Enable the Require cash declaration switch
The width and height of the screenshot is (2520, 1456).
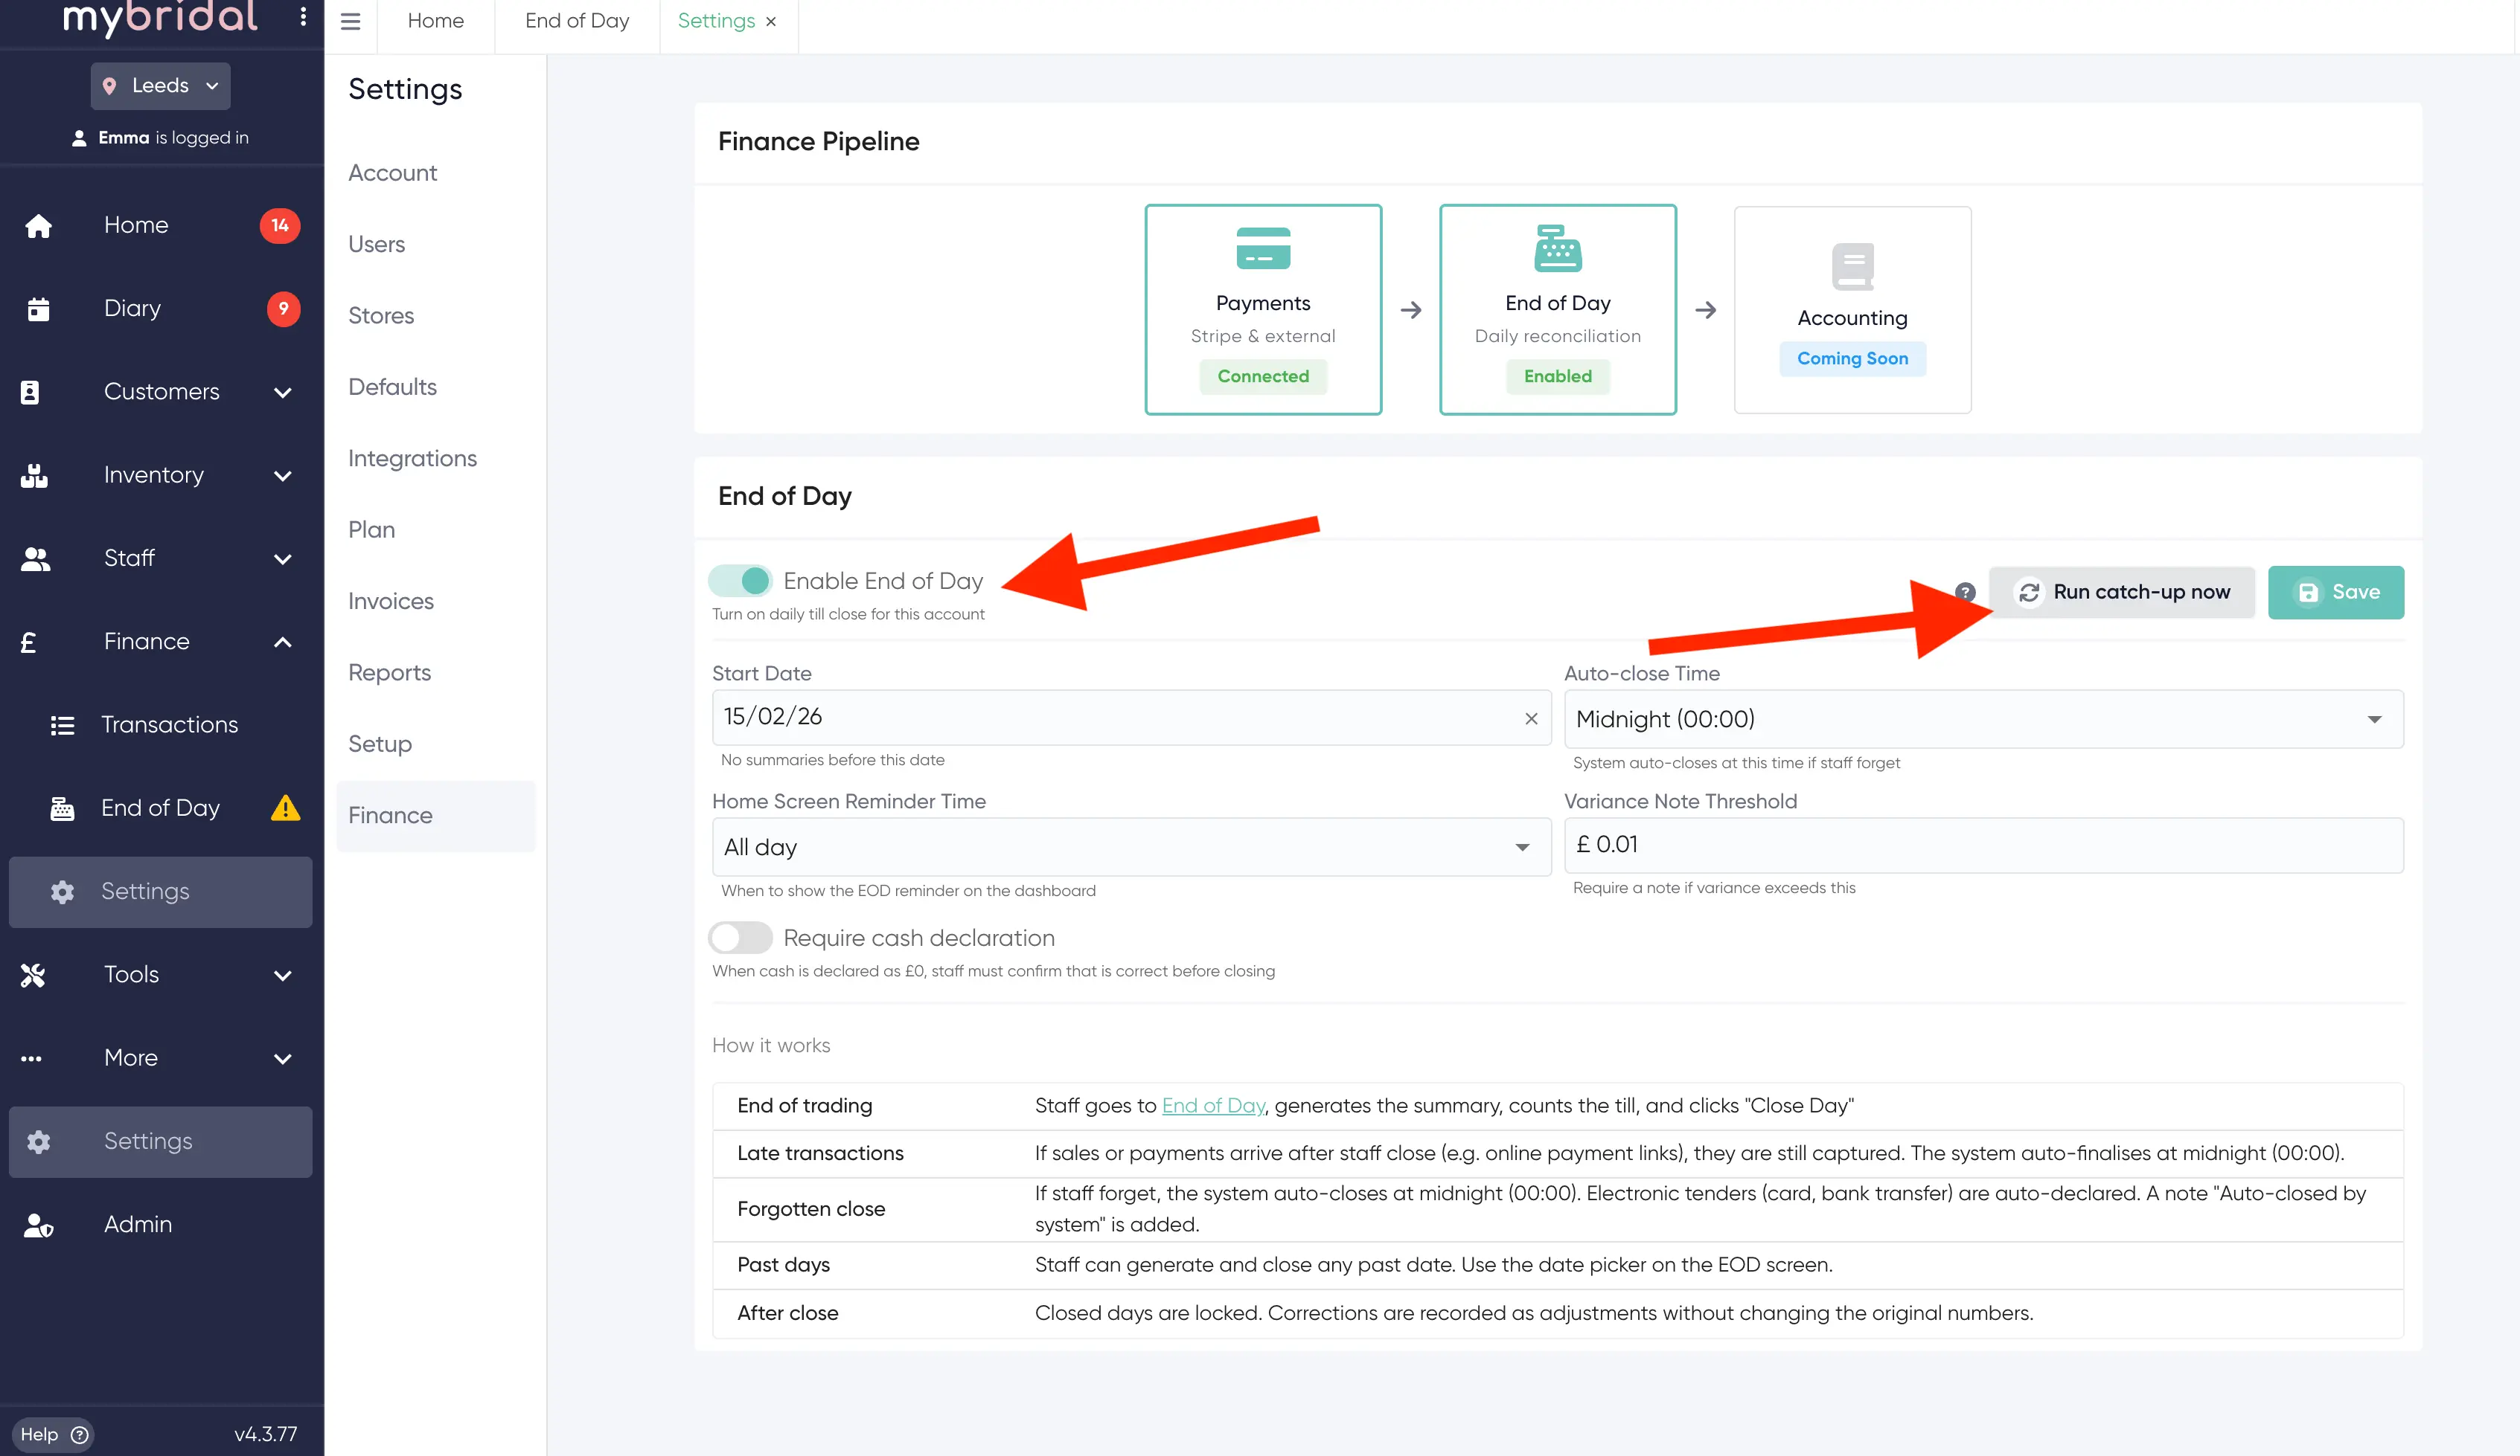coord(741,938)
